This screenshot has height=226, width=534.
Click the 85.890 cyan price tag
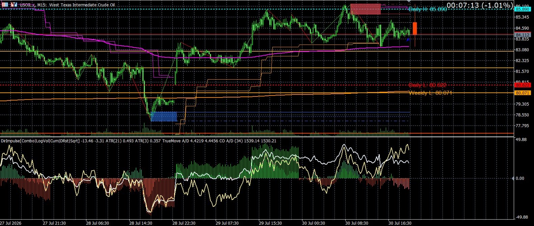pyautogui.click(x=523, y=9)
